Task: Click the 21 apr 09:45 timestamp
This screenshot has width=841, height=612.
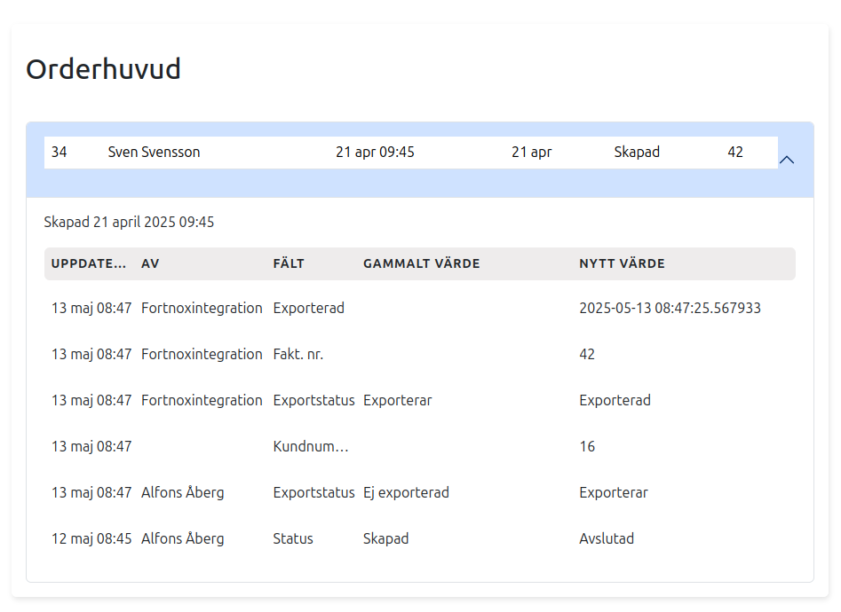Action: point(375,152)
